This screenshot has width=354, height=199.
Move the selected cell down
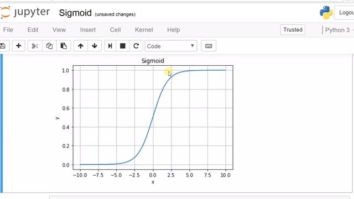point(95,46)
